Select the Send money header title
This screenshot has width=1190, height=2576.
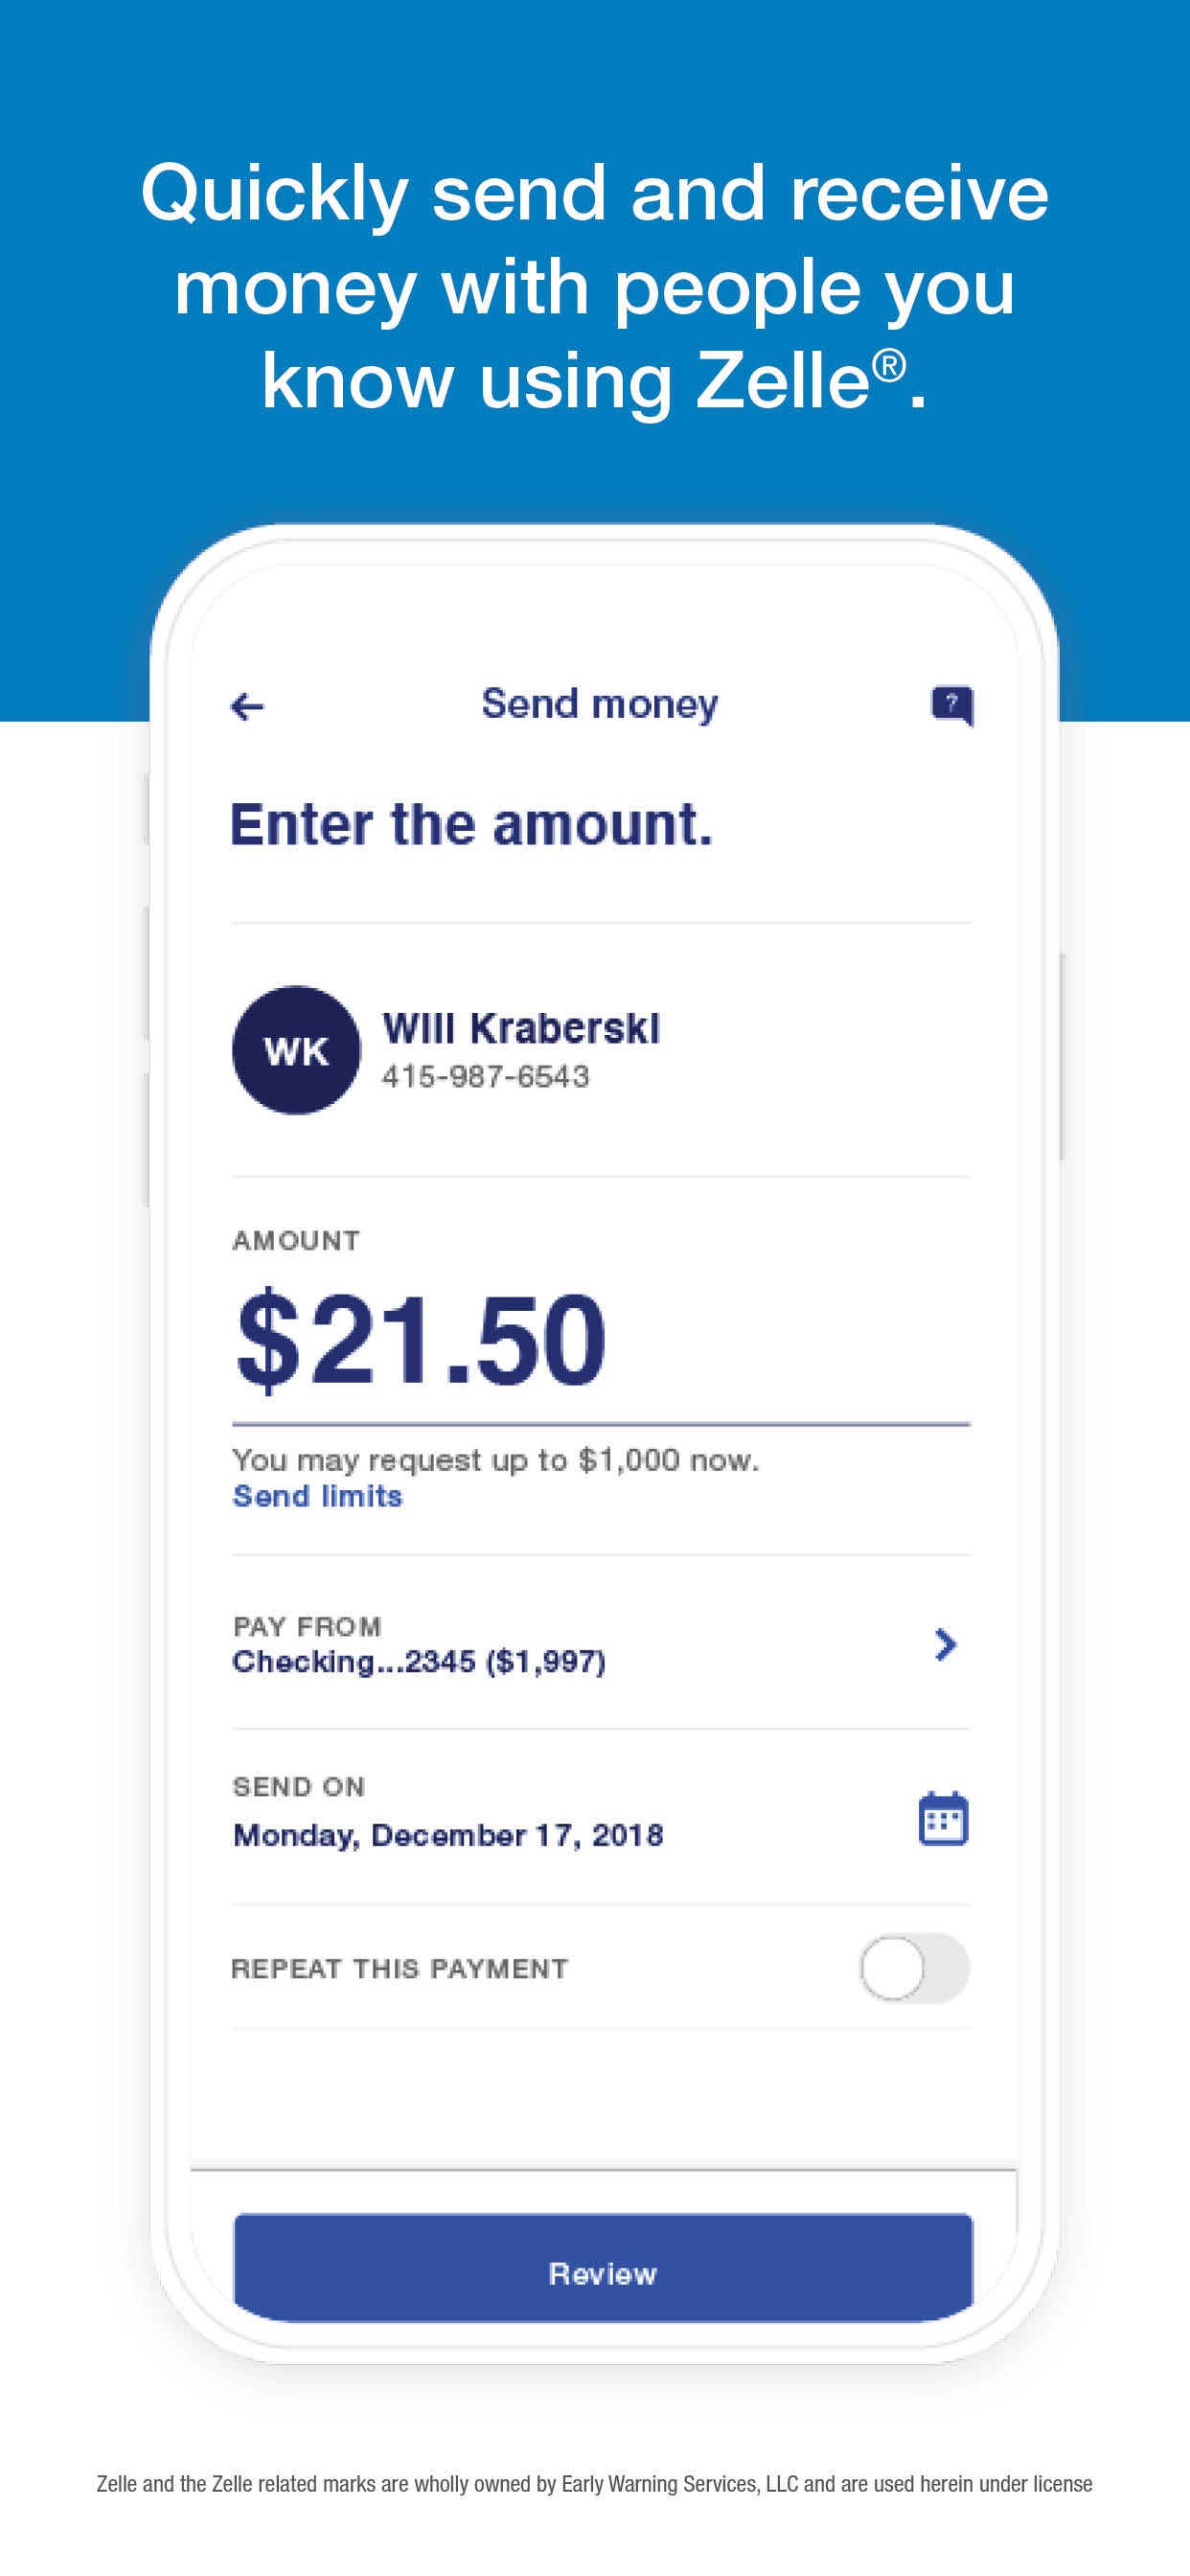coord(600,705)
